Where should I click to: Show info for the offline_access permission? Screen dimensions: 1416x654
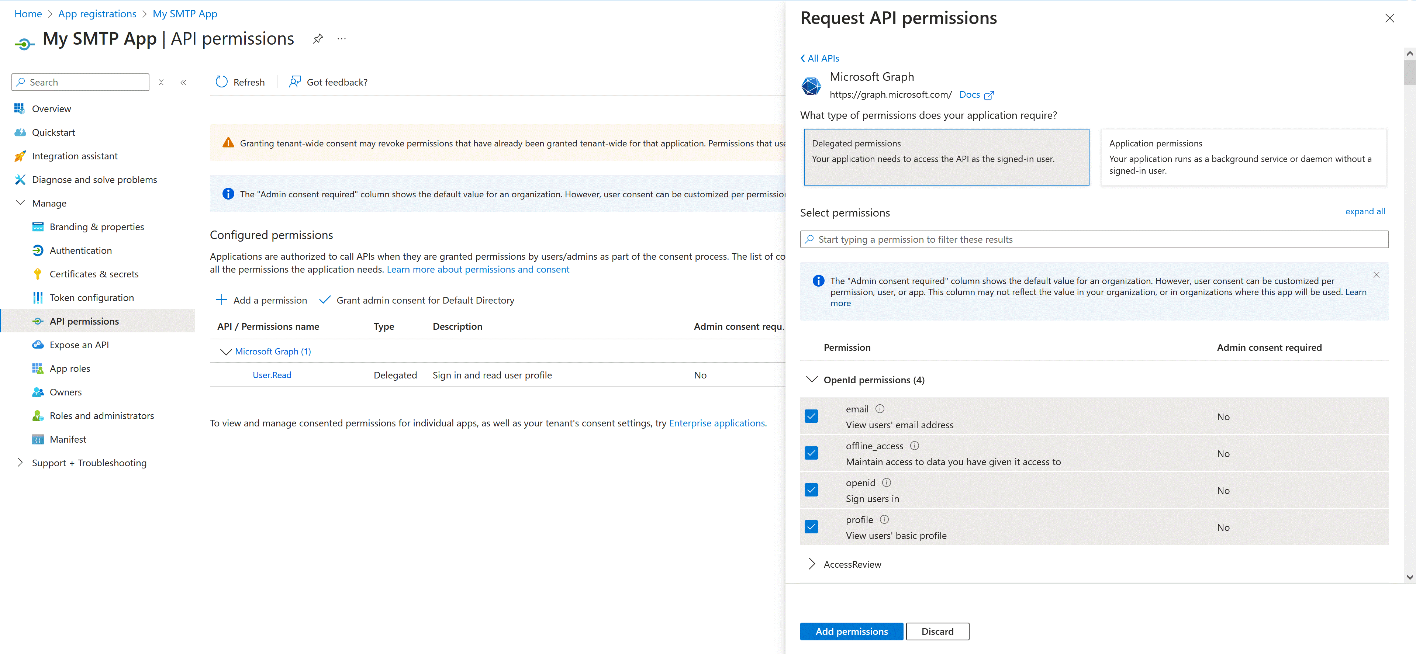click(914, 446)
